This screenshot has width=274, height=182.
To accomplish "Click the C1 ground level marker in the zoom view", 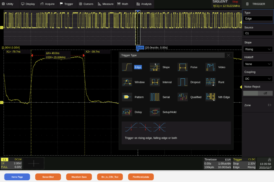I will point(2,102).
